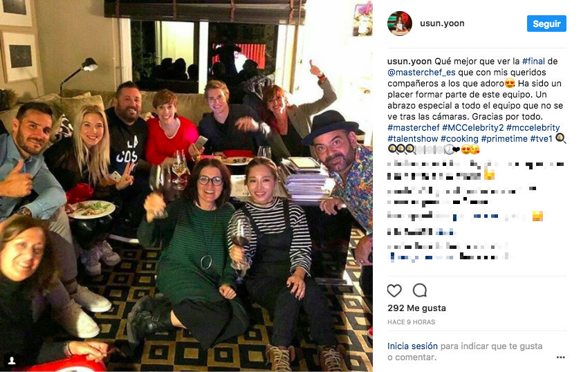Open the #talentshow hashtag

[413, 139]
